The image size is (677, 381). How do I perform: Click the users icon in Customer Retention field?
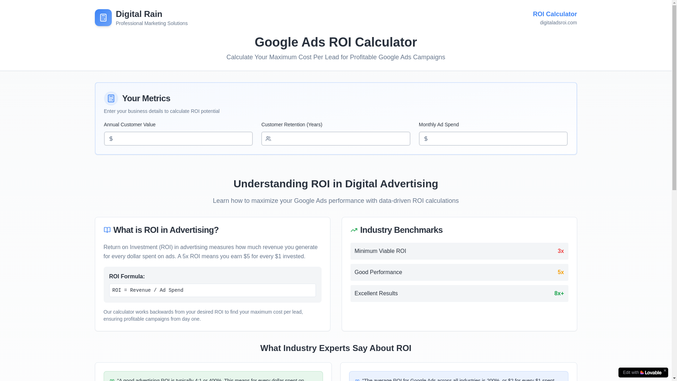click(268, 139)
